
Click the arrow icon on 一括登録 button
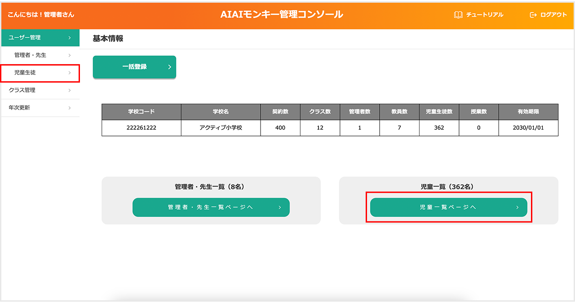(x=169, y=67)
